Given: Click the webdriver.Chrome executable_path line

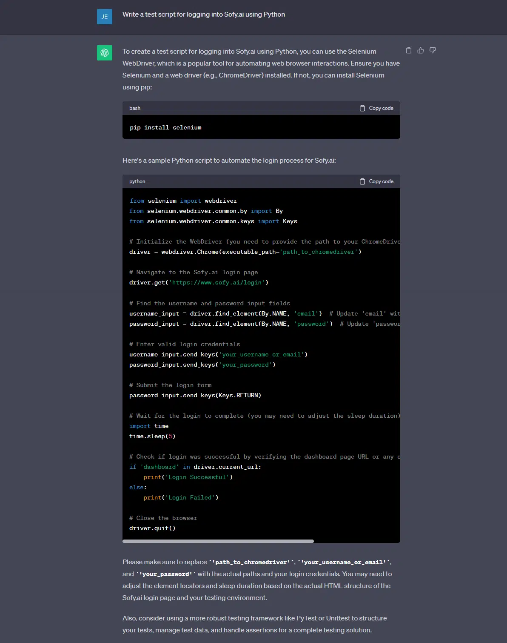Looking at the screenshot, I should [245, 252].
